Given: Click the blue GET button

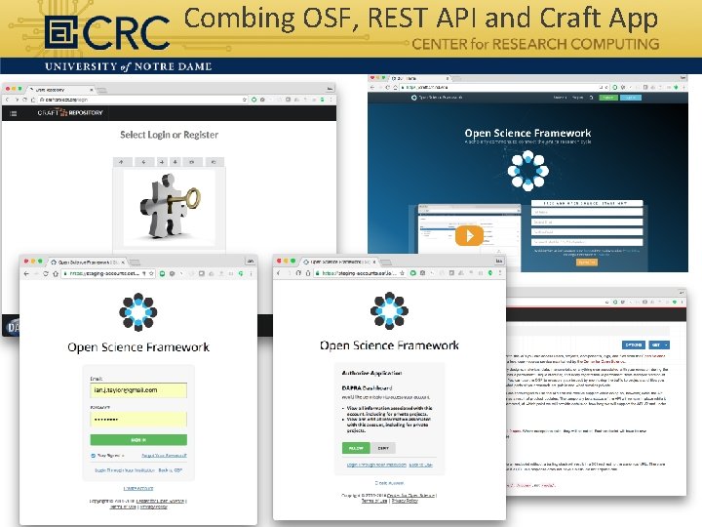Looking at the screenshot, I should click(655, 345).
